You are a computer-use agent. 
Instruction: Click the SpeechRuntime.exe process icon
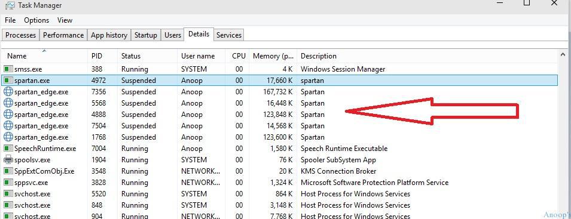(8, 149)
